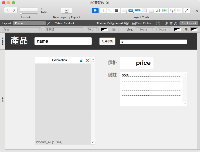Open the Inspector info icon
The height and width of the screenshot is (152, 200).
[166, 23]
